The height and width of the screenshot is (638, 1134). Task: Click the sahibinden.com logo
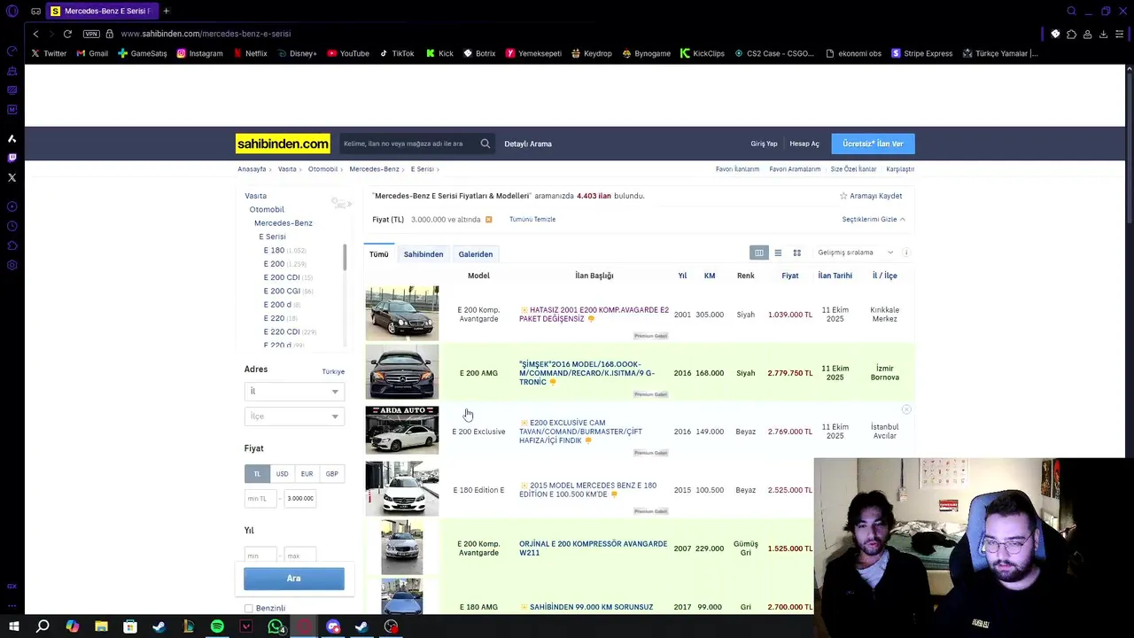283,144
